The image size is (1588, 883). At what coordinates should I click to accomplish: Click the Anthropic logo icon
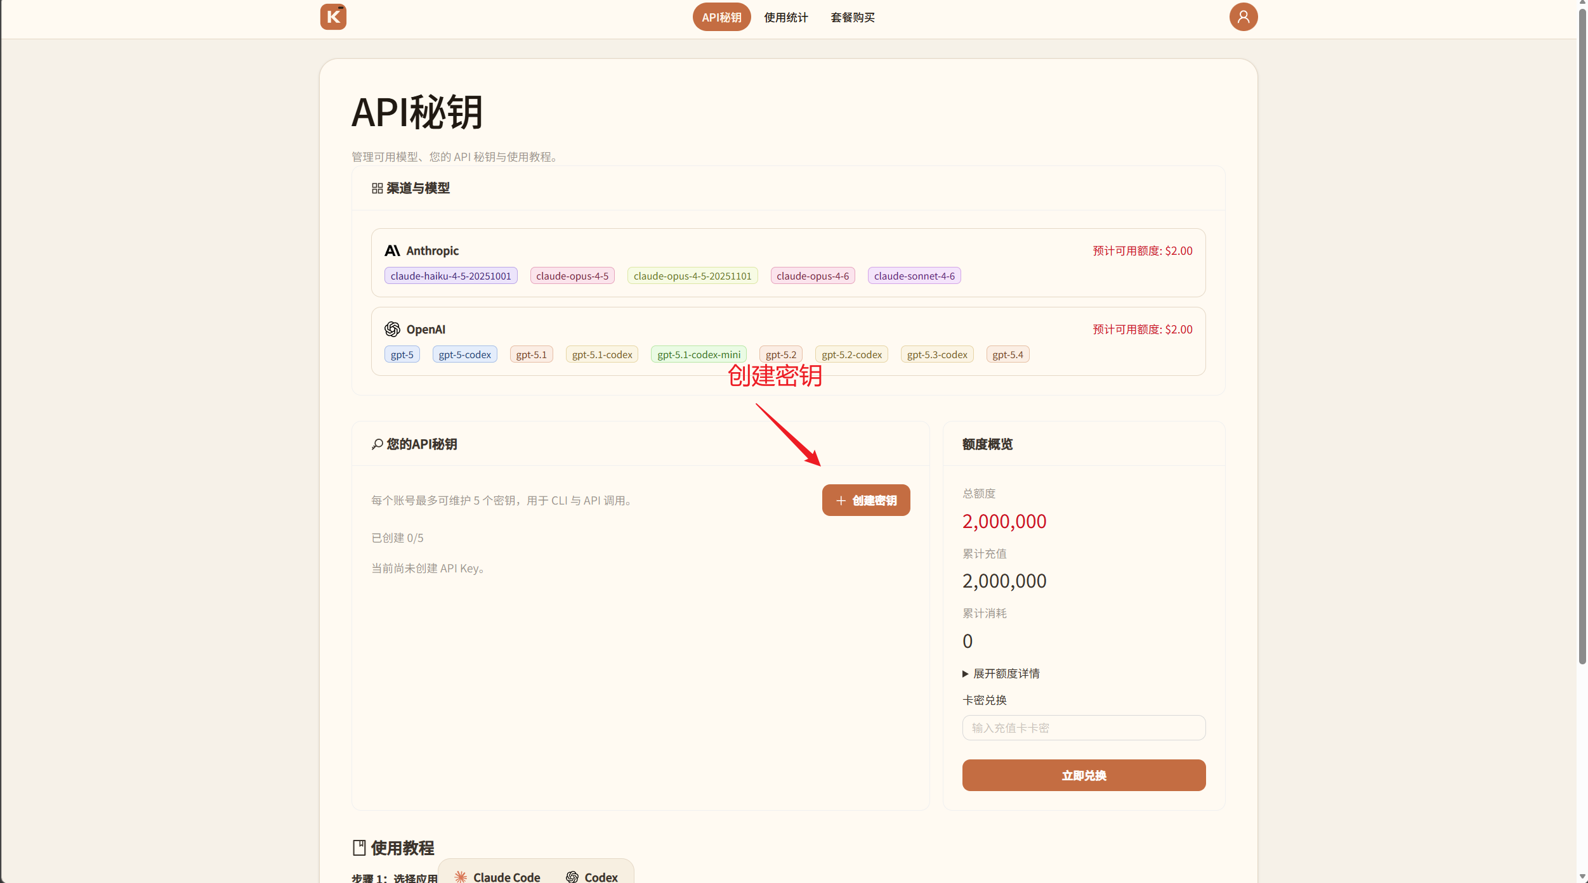(x=392, y=251)
